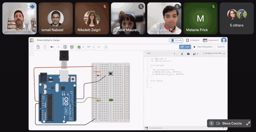The width and height of the screenshot is (256, 132).
Task: Open the Serial Monitor panel
Action: point(153,128)
